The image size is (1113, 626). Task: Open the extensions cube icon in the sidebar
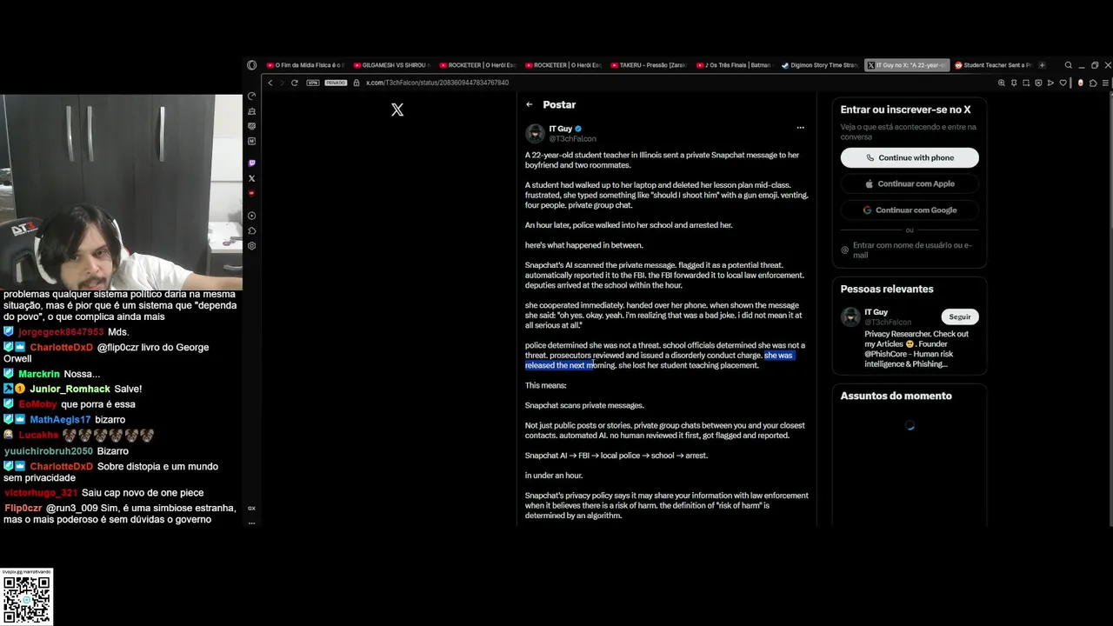[x=252, y=230]
